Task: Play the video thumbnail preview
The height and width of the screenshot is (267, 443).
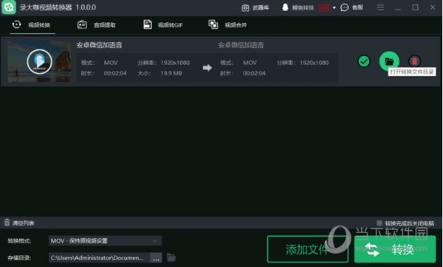Action: (39, 61)
